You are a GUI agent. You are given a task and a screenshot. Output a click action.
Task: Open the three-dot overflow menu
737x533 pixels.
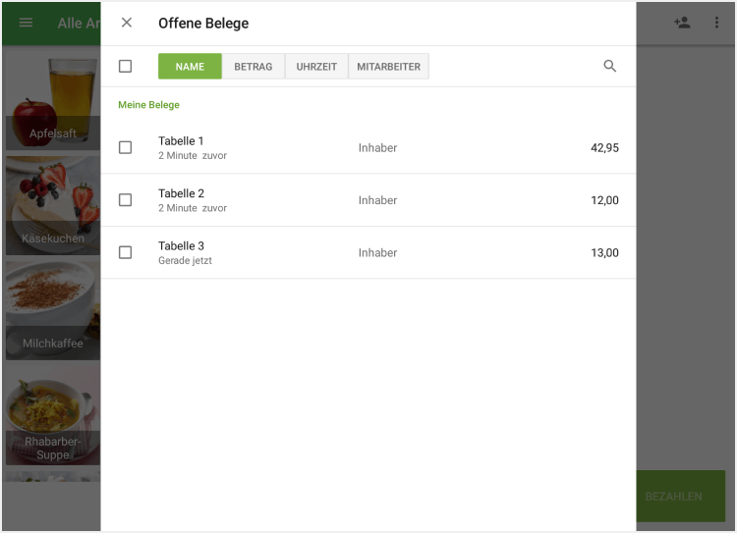716,23
